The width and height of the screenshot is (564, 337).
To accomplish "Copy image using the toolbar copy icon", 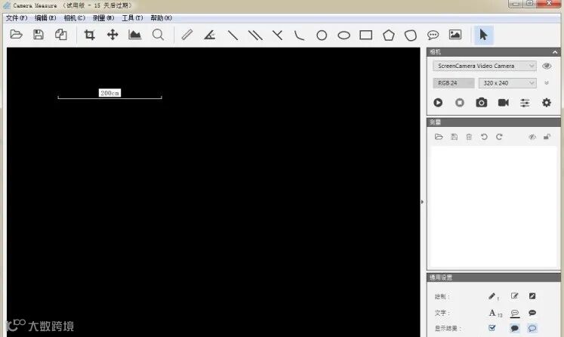I will [x=61, y=35].
